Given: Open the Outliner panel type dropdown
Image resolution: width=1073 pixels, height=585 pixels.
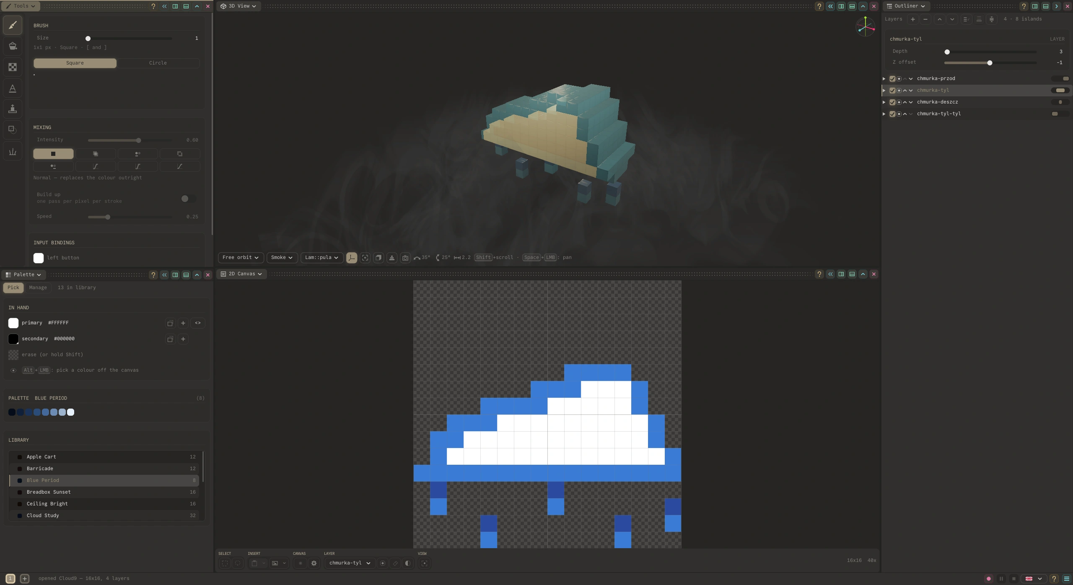Looking at the screenshot, I should [x=906, y=6].
